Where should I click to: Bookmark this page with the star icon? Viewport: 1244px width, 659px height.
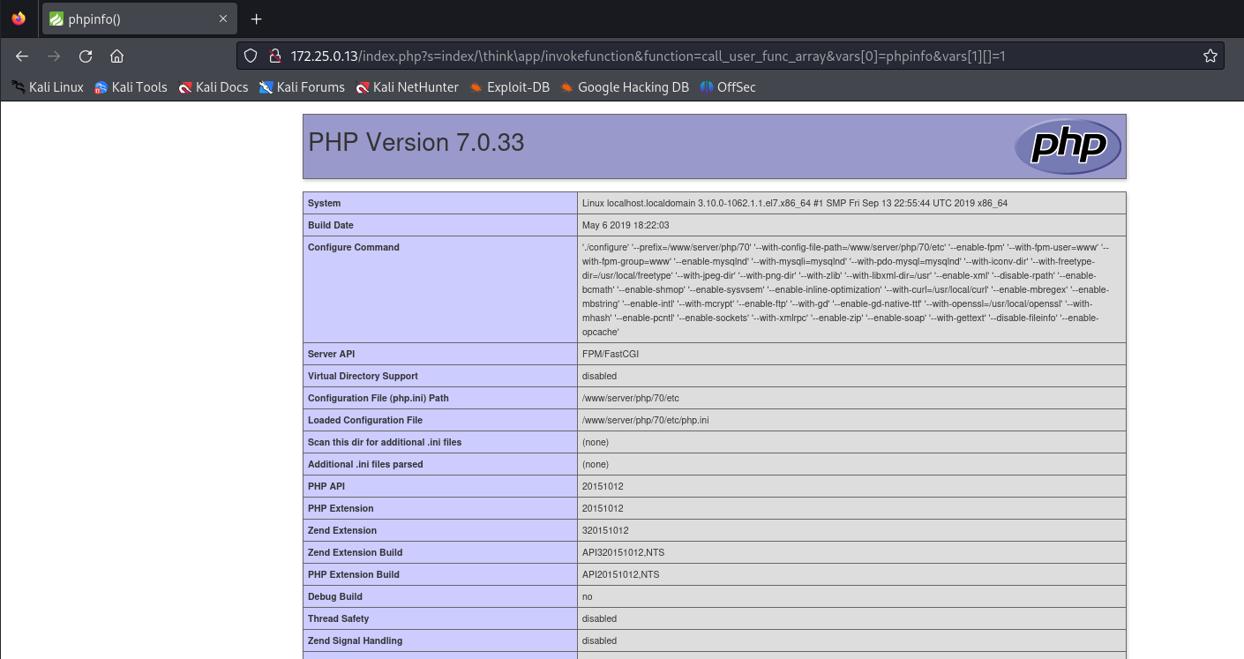coord(1210,56)
